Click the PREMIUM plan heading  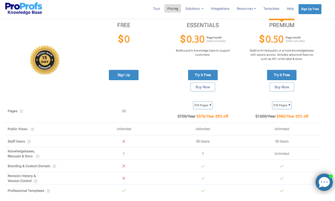click(281, 25)
